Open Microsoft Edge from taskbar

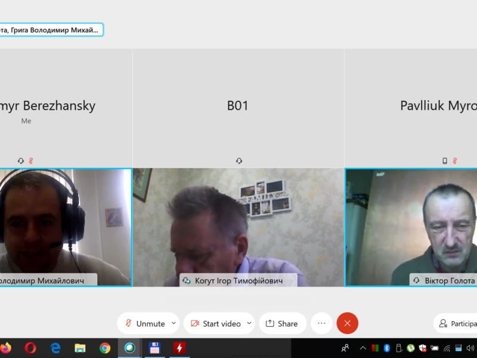click(x=55, y=348)
